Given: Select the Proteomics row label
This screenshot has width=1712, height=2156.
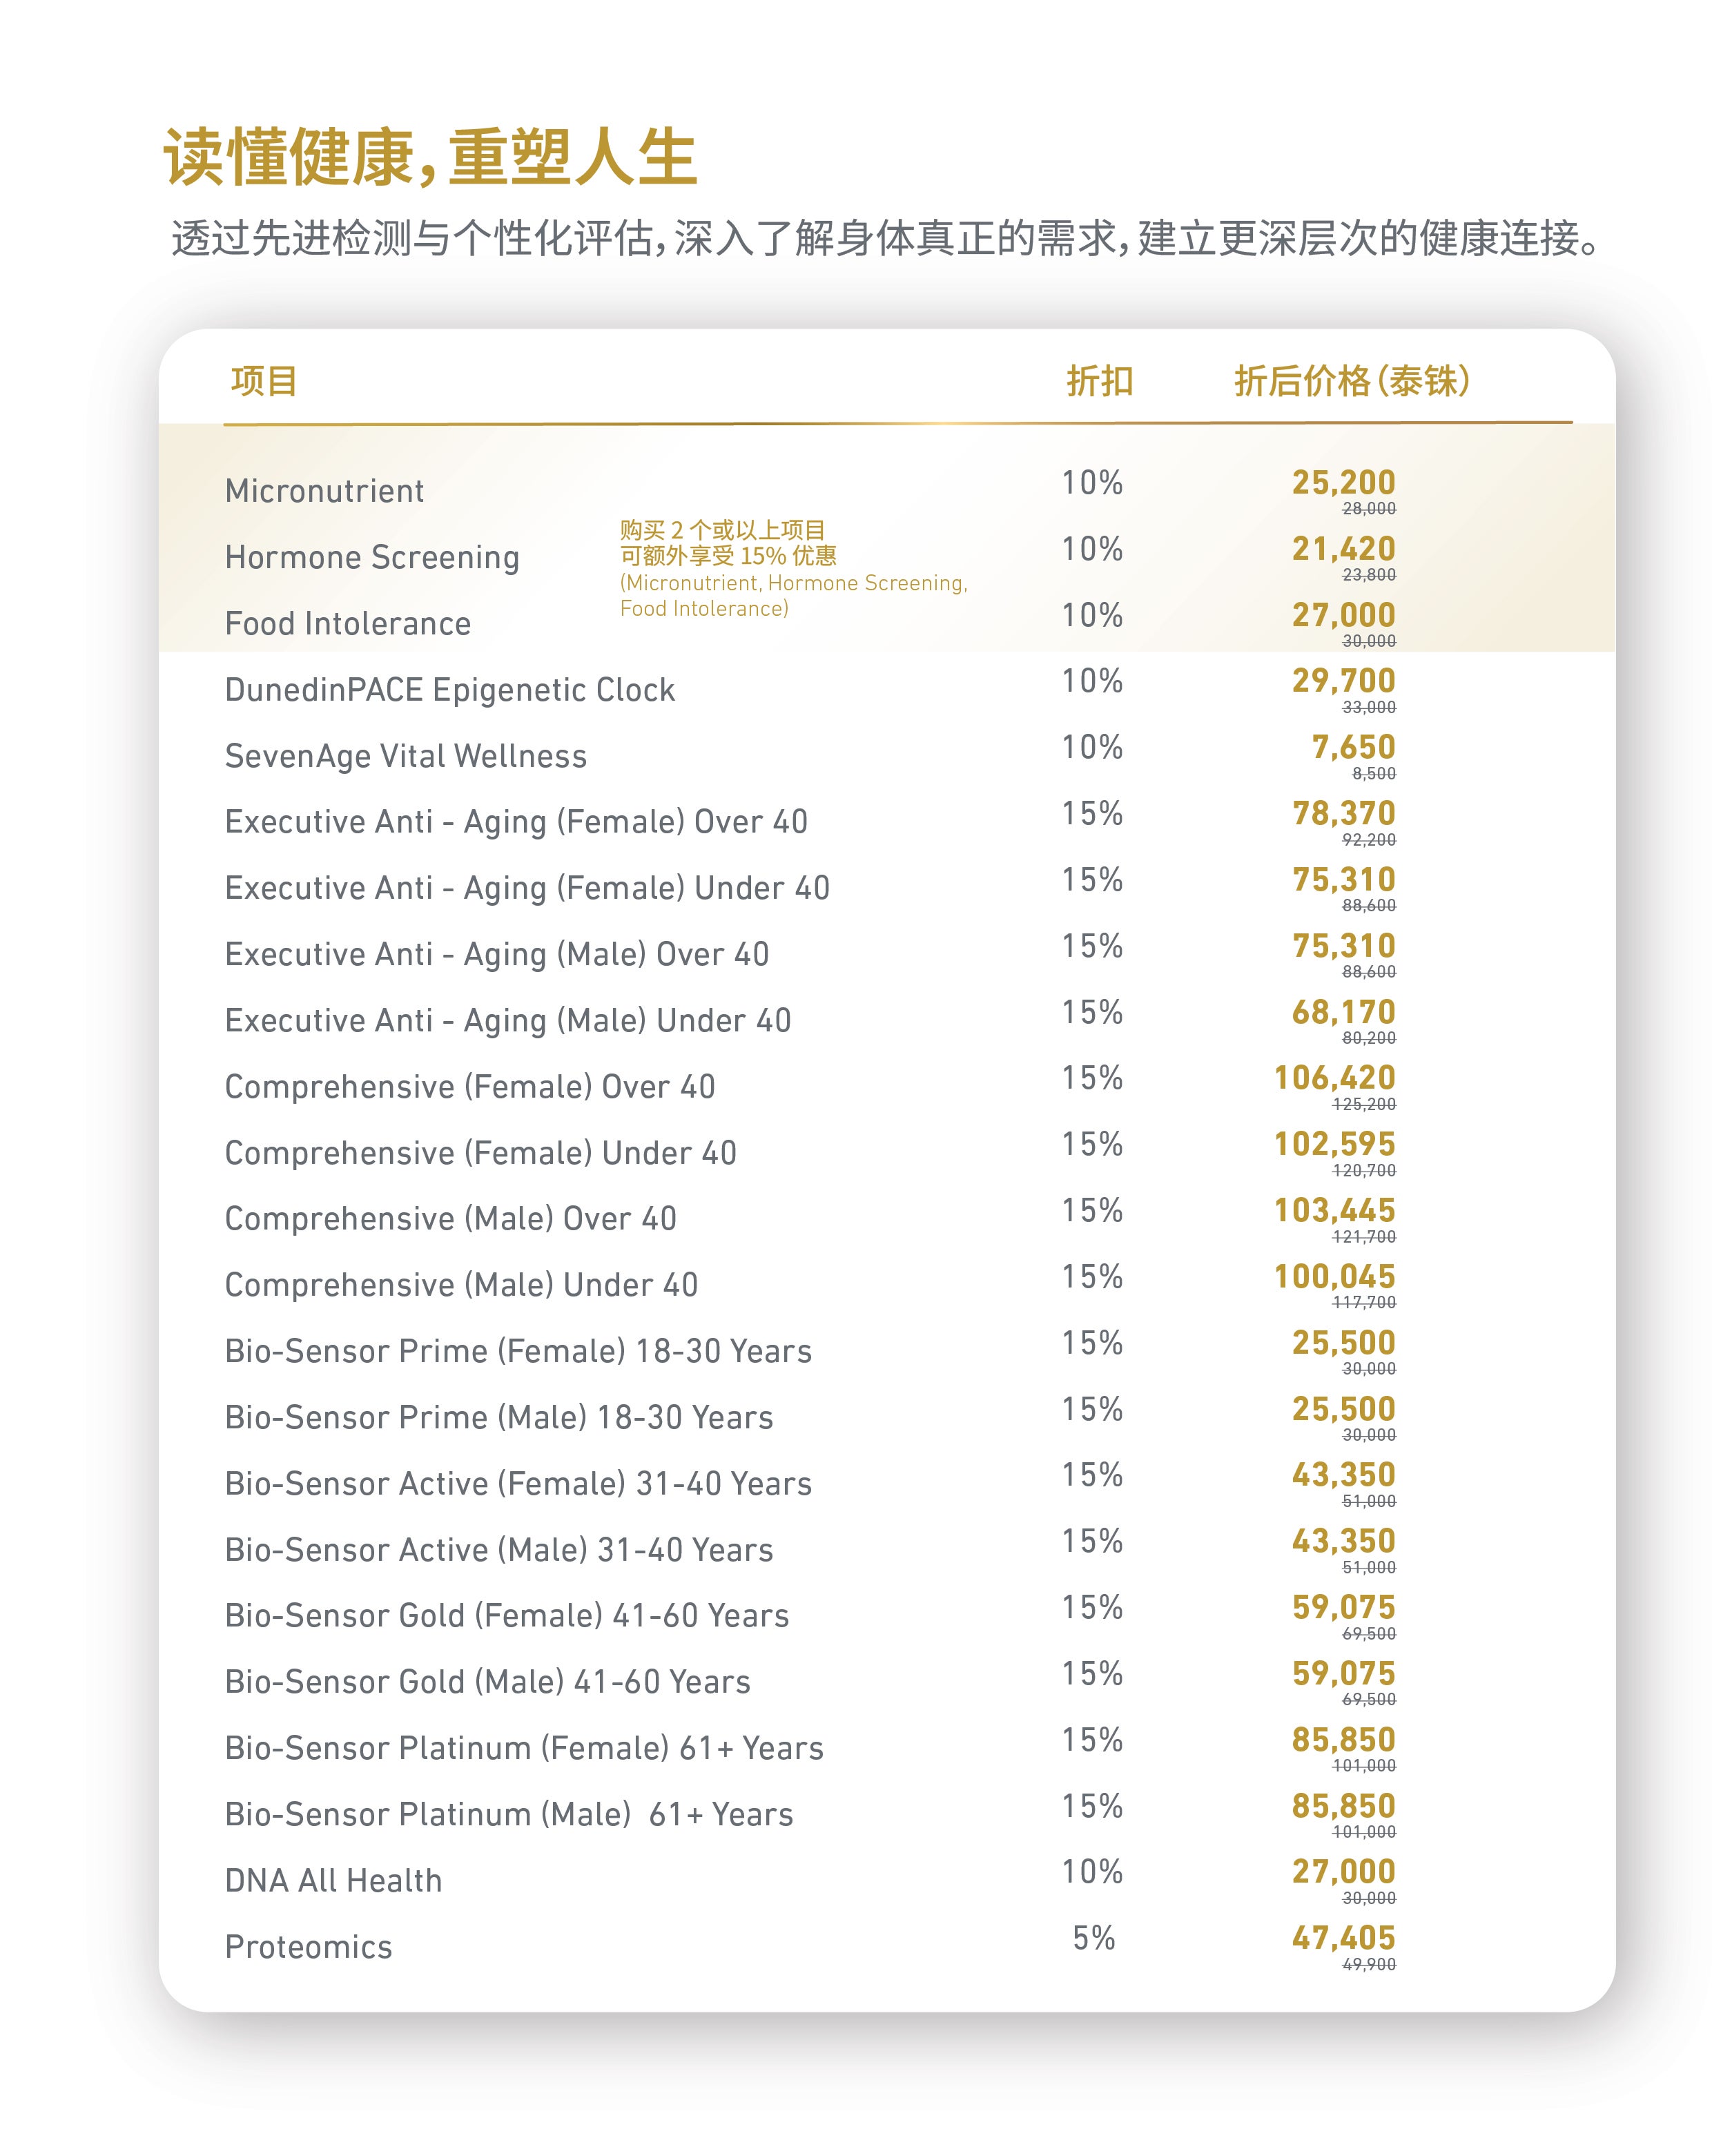Looking at the screenshot, I should click(x=308, y=1947).
